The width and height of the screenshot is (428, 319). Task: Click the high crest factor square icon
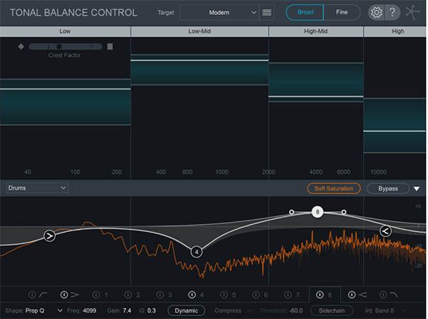110,46
